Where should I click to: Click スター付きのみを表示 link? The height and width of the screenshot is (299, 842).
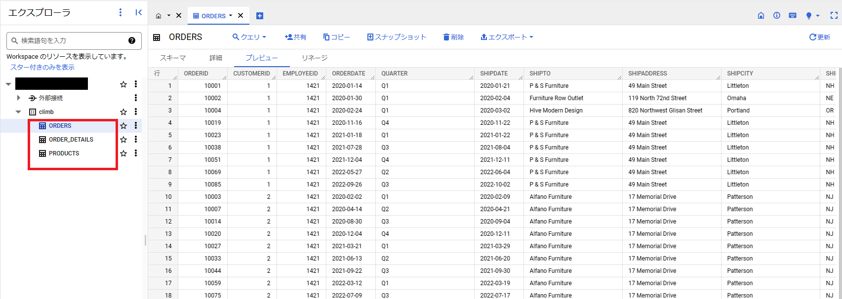[42, 67]
